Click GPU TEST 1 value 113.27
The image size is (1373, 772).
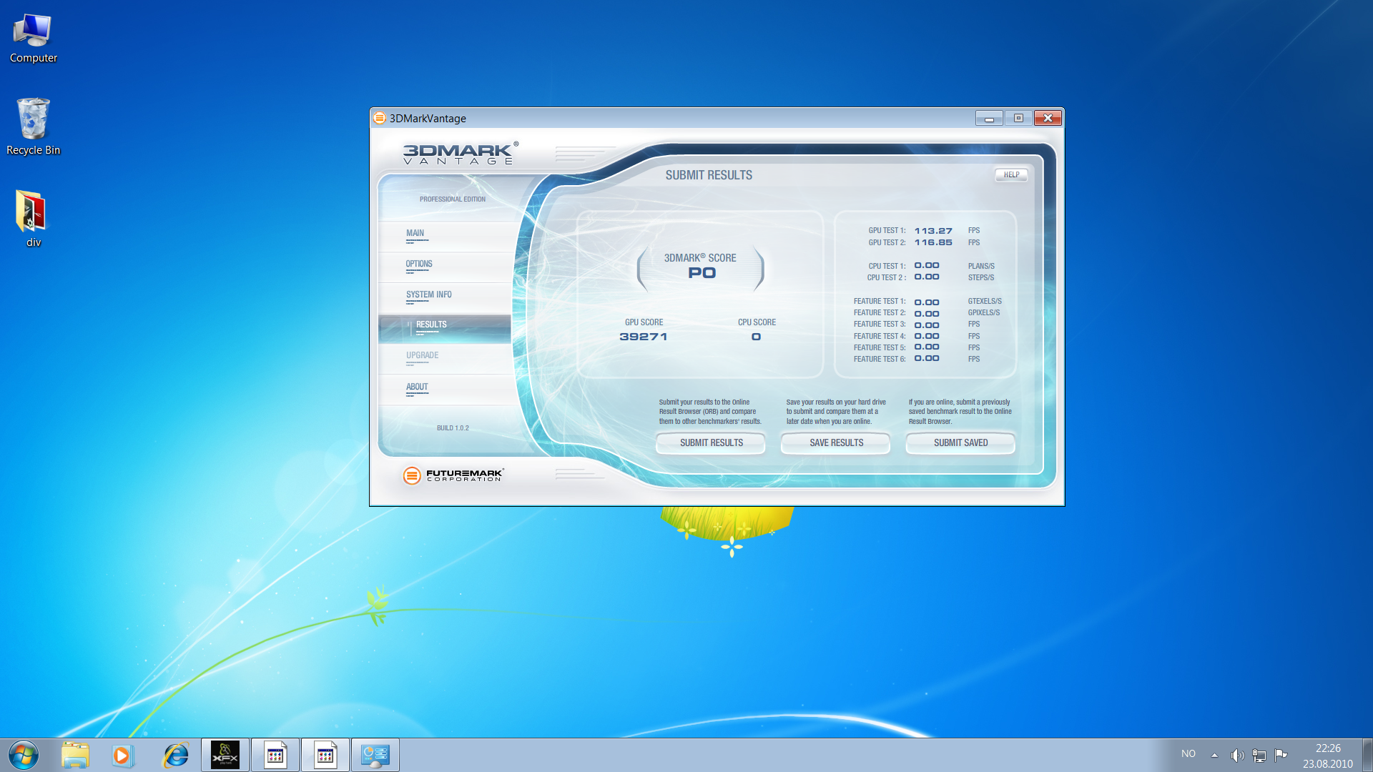[x=933, y=231]
